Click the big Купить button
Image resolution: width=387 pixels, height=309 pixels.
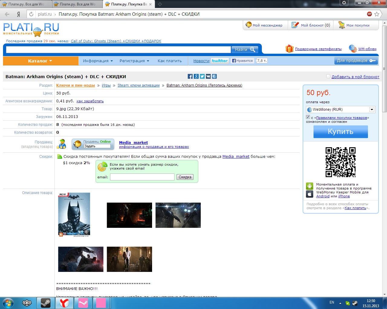click(x=341, y=132)
